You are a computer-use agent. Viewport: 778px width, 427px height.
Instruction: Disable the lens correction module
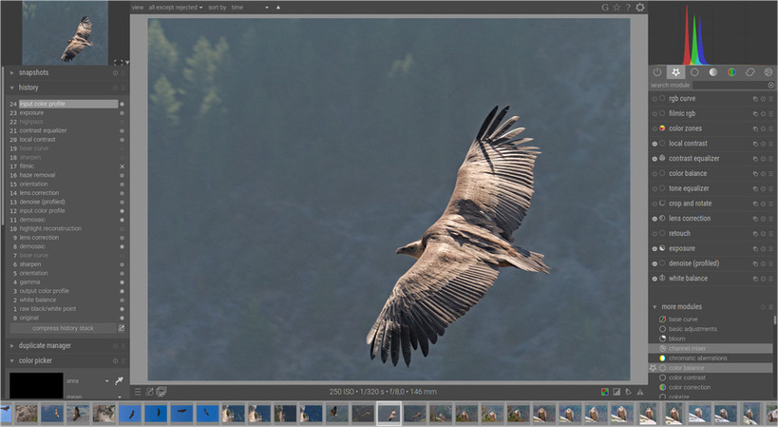[654, 219]
